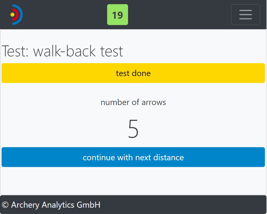Screen dimensions: 267x214
Task: Click the green badge showing 19
Action: (118, 15)
